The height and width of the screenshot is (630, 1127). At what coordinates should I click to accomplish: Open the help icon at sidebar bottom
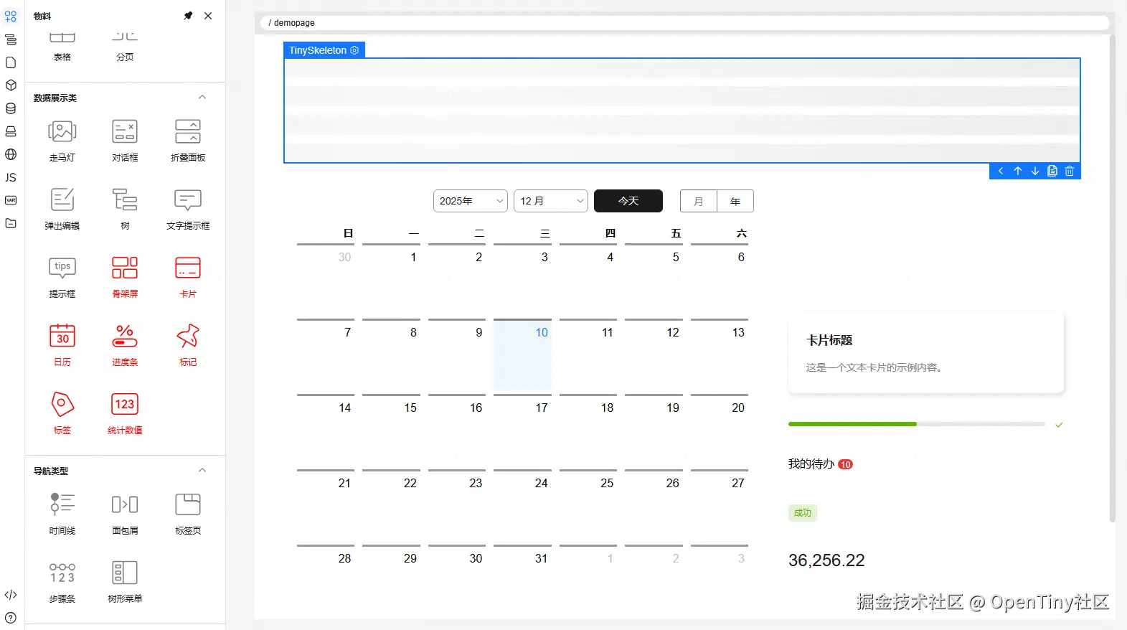pyautogui.click(x=11, y=617)
